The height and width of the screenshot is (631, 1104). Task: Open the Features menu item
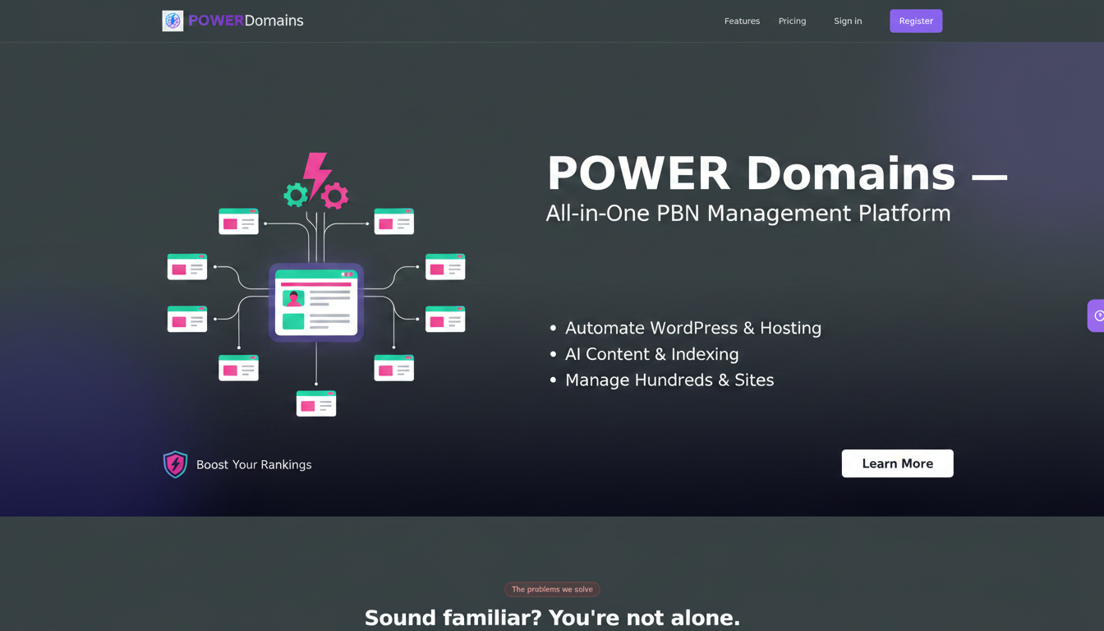coord(742,21)
